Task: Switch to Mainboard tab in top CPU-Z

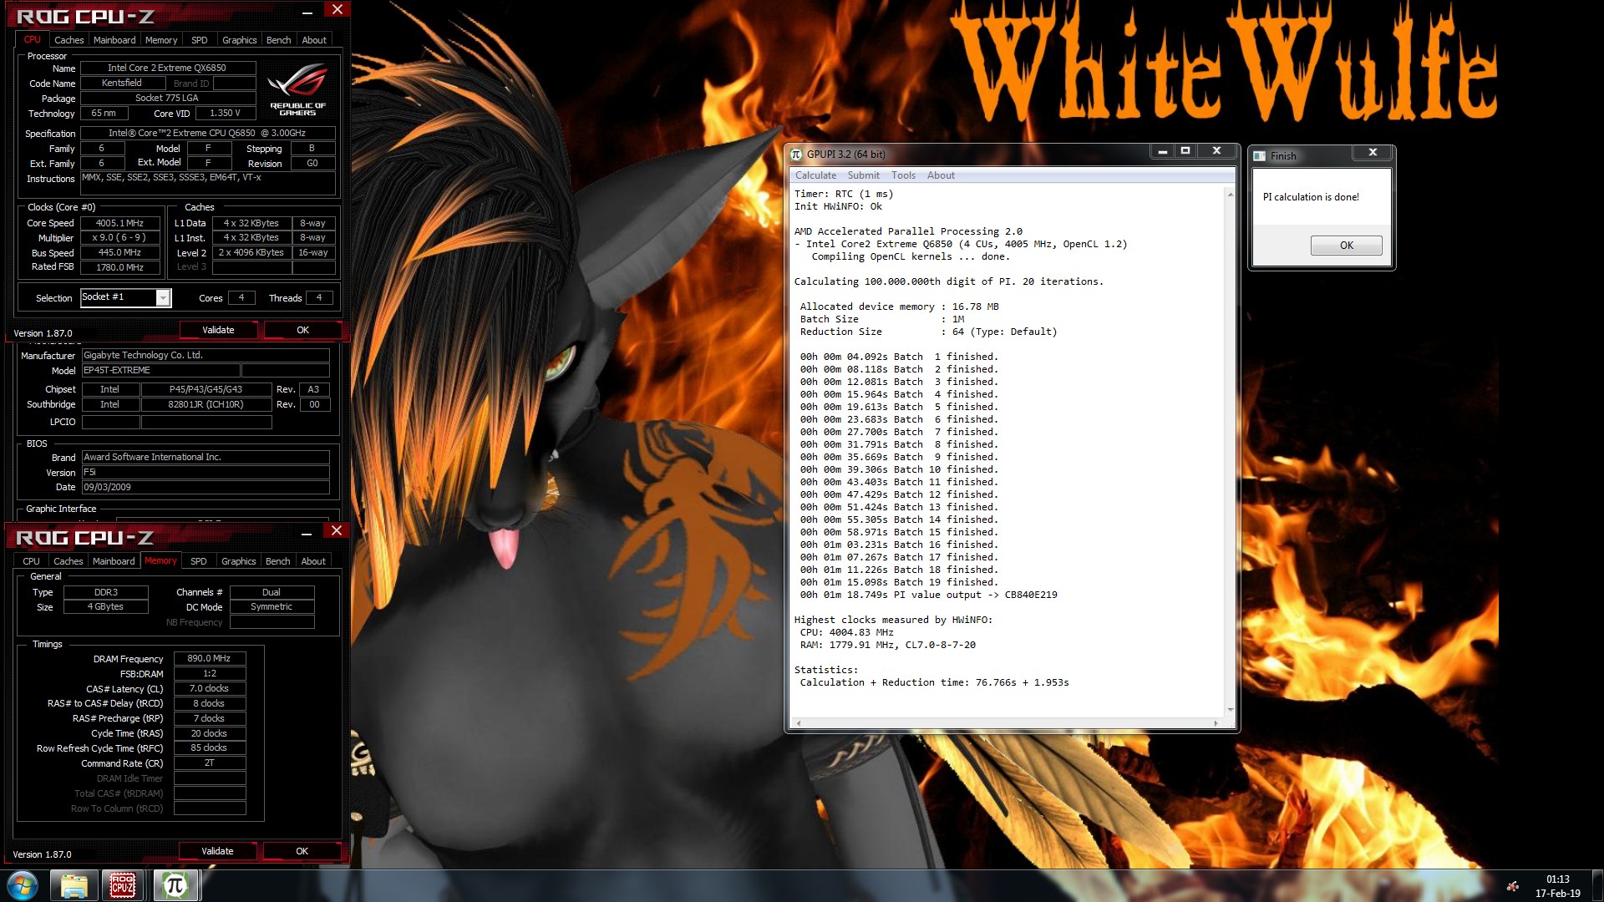Action: (114, 40)
